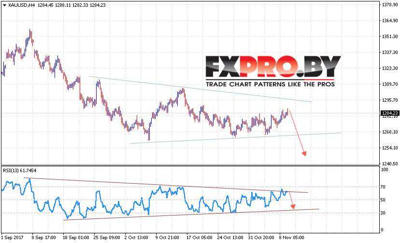Click the 1240.50 price axis label
Image resolution: width=400 pixels, height=243 pixels.
390,164
